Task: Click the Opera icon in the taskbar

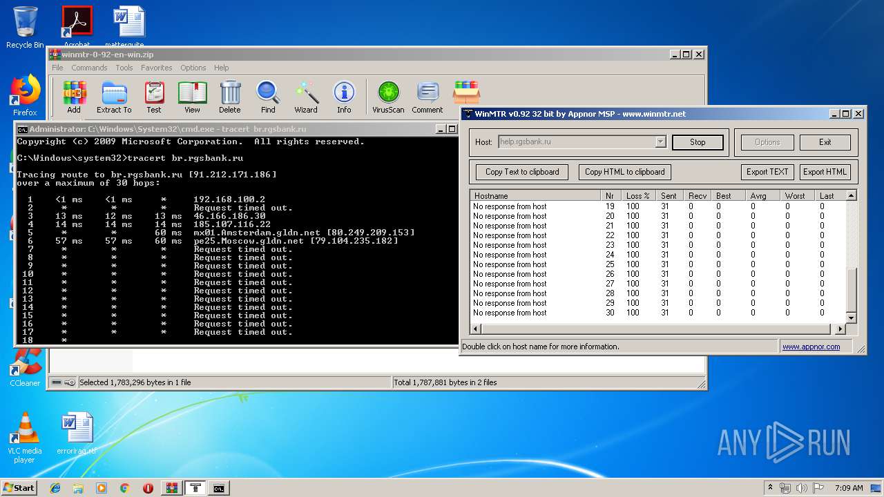Action: coord(148,488)
